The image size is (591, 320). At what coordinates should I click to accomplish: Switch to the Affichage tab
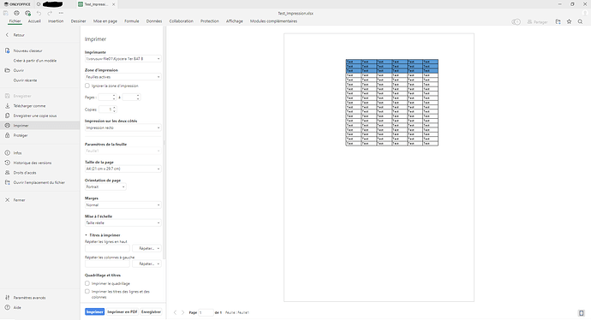[x=235, y=21]
